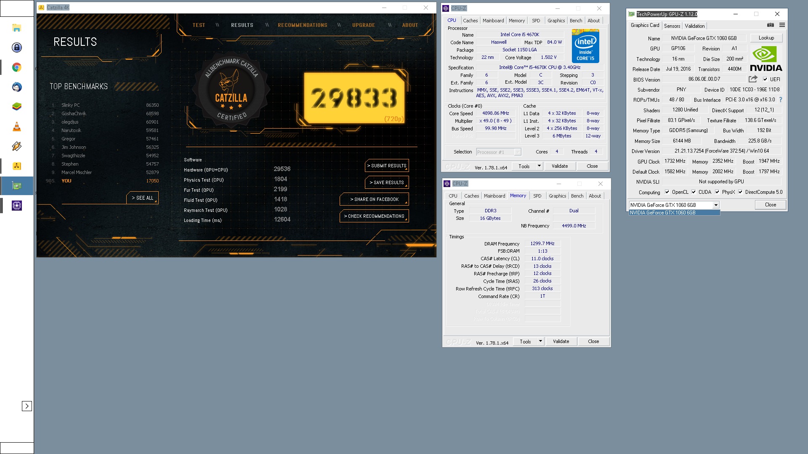Viewport: 808px width, 454px height.
Task: Open ABOUT in Catzilla navigation
Action: (x=410, y=25)
